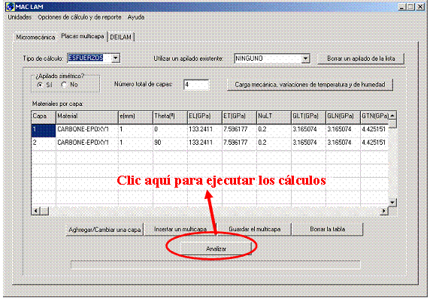Click horizontal scrollbar left arrow
The width and height of the screenshot is (433, 298).
coord(35,211)
